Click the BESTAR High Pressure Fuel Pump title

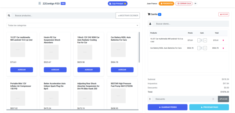tap(122, 85)
